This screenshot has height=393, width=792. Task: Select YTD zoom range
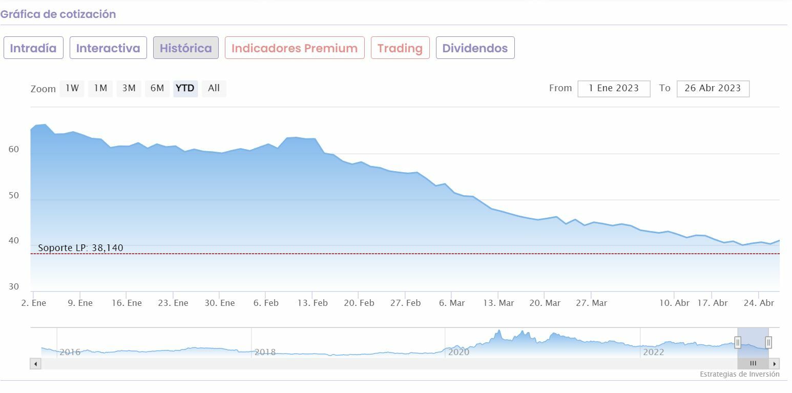click(x=185, y=88)
